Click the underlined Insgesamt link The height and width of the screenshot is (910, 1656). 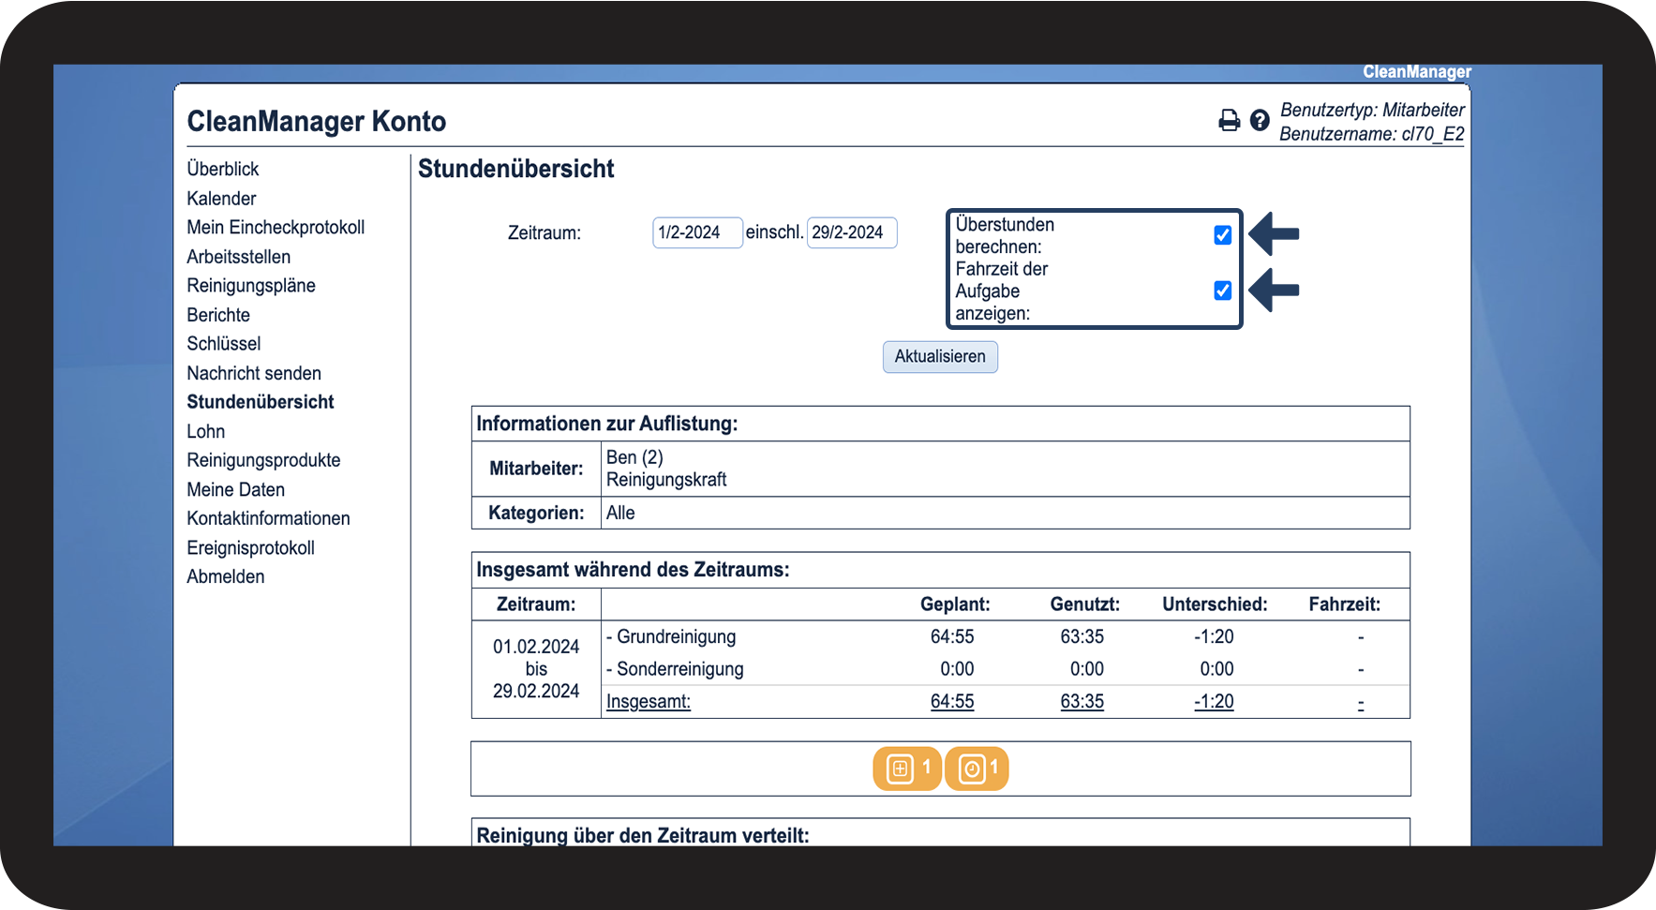(x=649, y=702)
